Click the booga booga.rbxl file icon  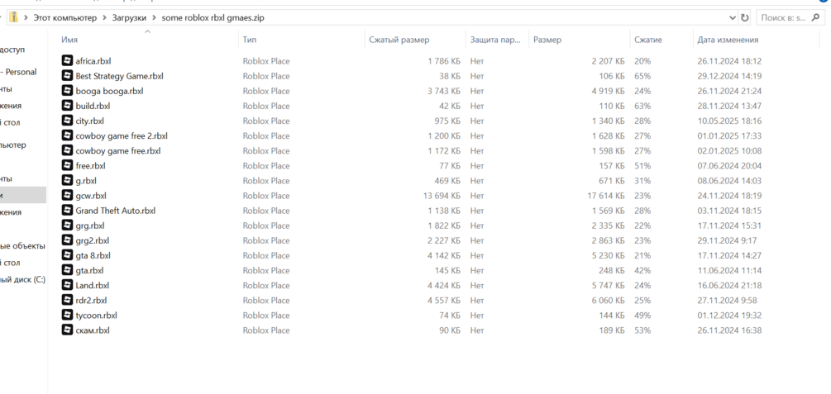(67, 91)
